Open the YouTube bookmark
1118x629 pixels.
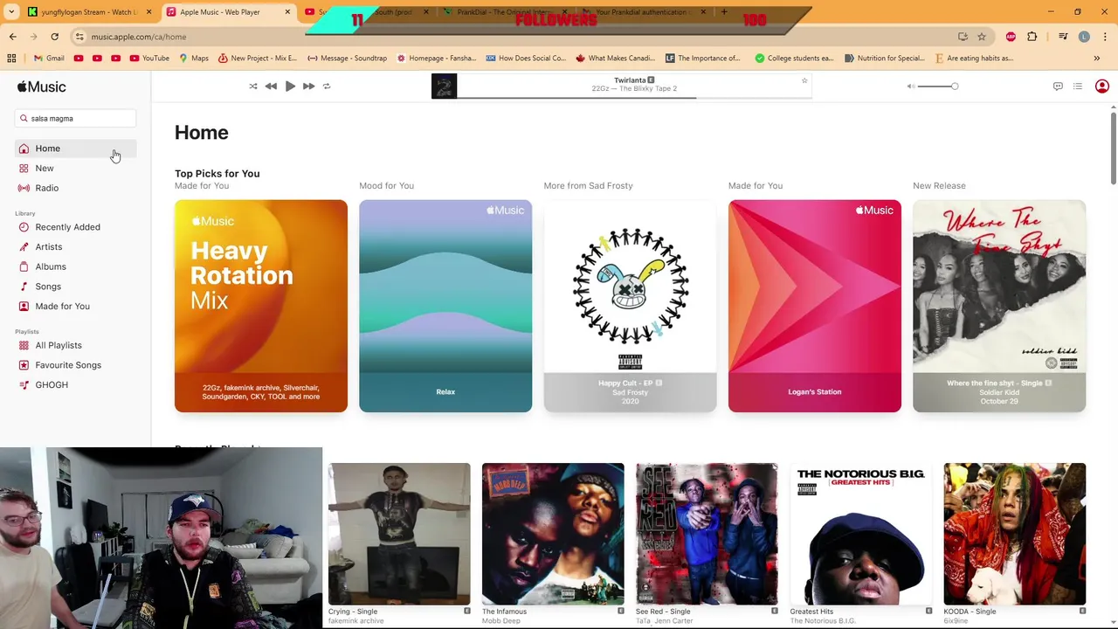point(149,59)
